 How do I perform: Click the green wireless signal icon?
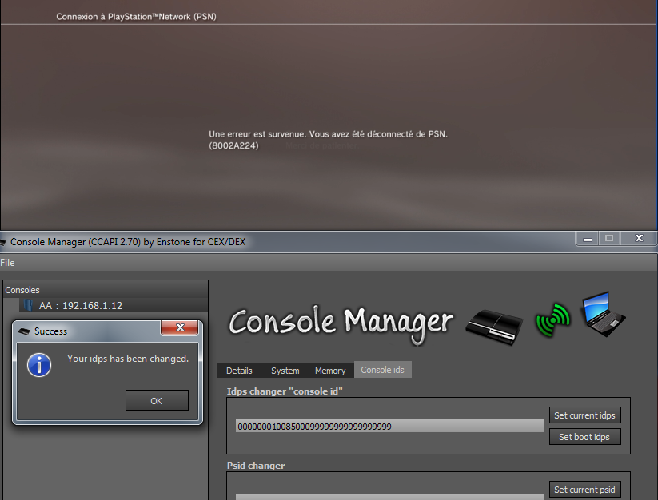click(x=553, y=319)
